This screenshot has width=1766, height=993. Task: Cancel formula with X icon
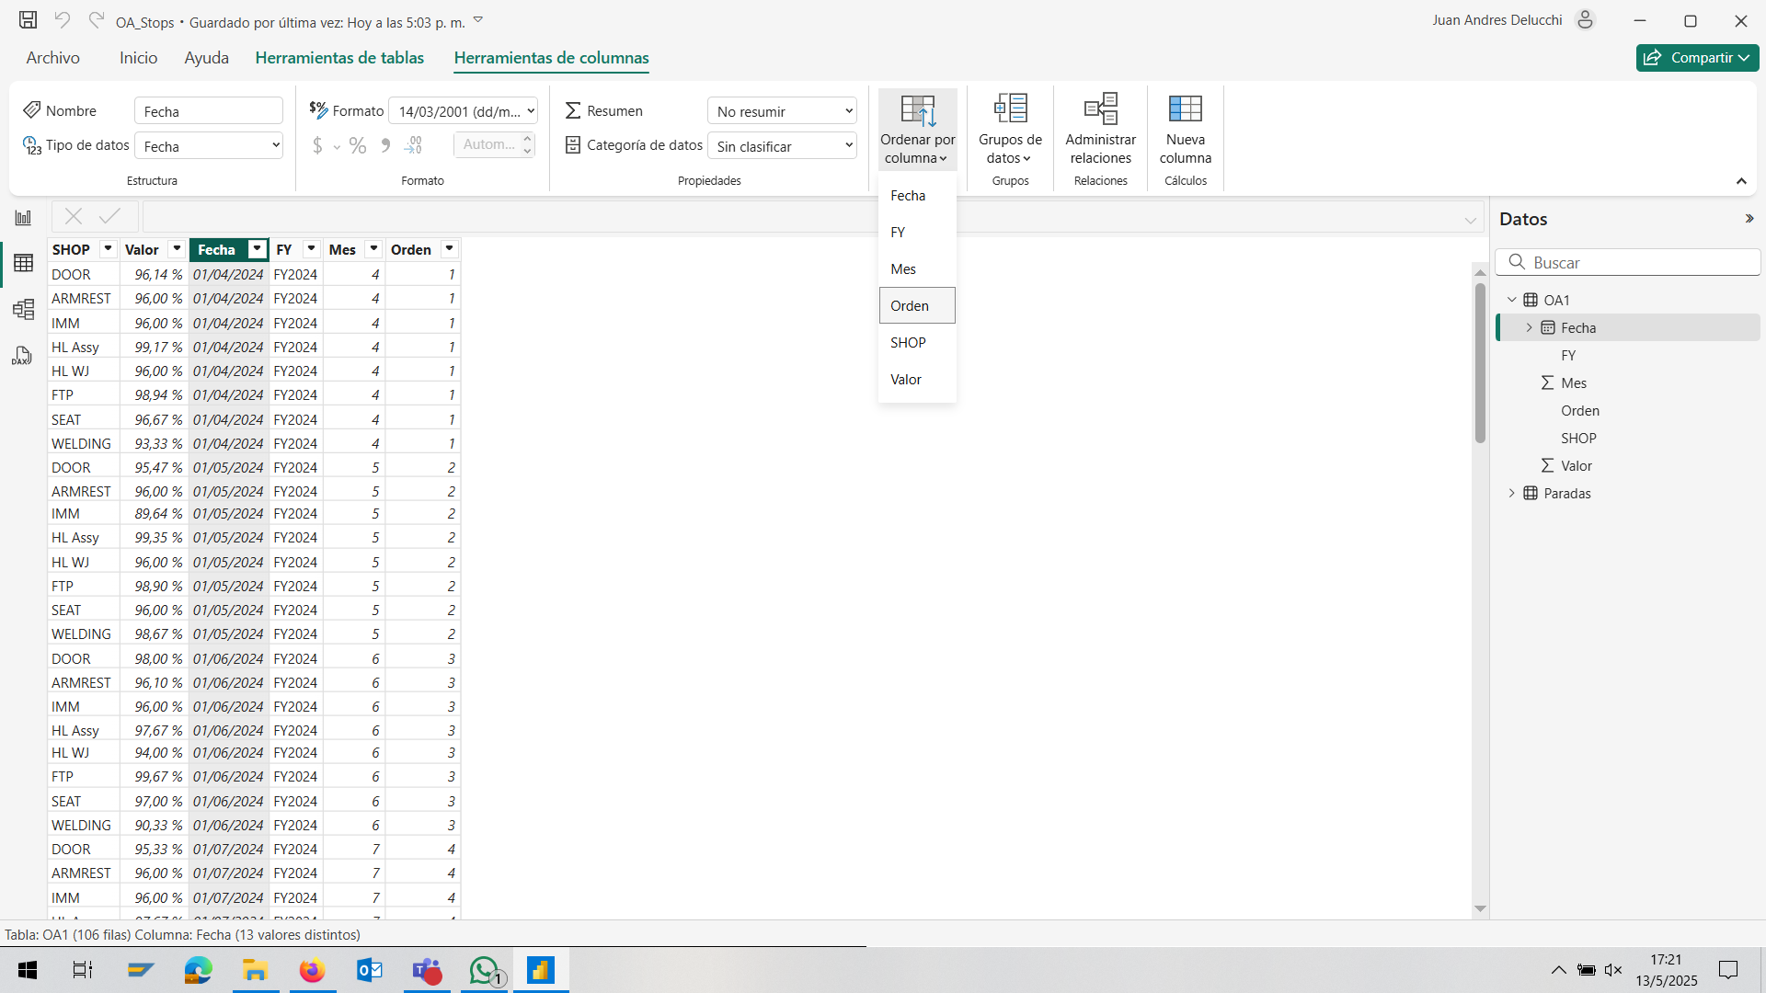(74, 216)
